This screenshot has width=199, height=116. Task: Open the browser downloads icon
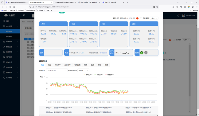pyautogui.click(x=173, y=7)
